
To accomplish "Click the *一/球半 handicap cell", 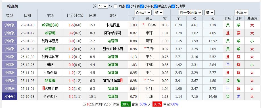I will tap(149, 25).
